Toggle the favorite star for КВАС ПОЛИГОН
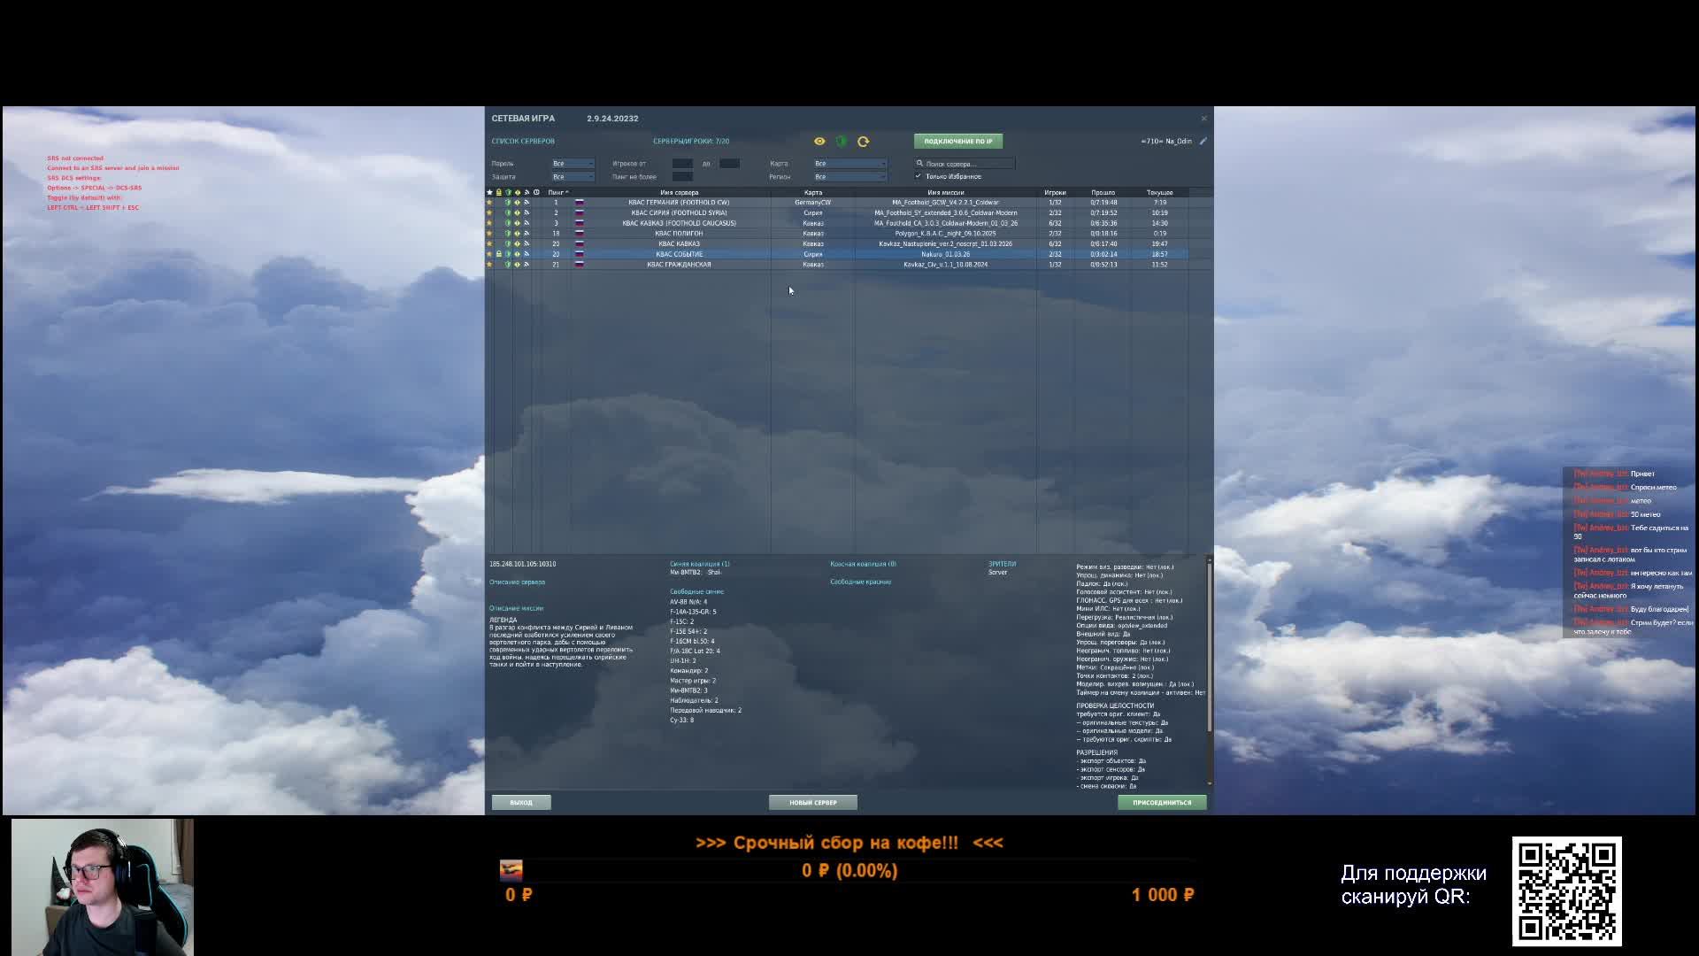 [x=489, y=234]
